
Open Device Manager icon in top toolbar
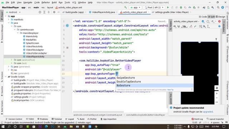click(208, 7)
